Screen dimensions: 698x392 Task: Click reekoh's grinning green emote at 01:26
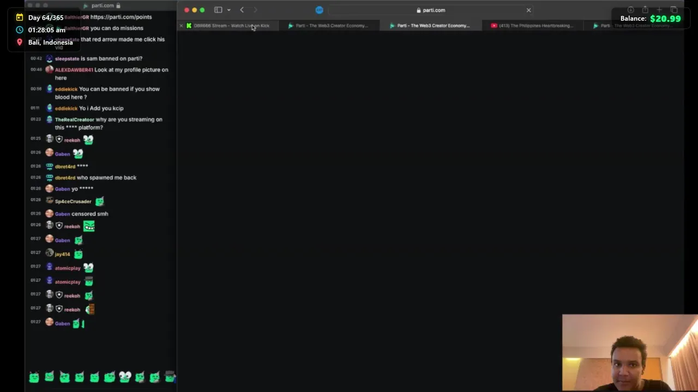click(89, 225)
